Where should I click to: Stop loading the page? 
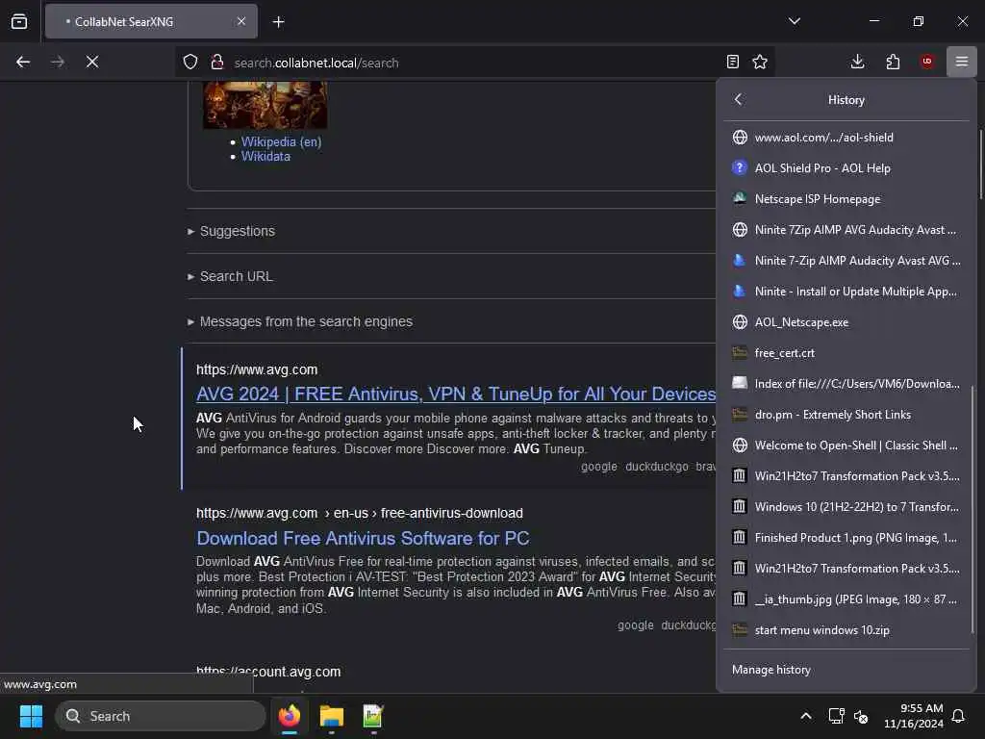[x=92, y=62]
